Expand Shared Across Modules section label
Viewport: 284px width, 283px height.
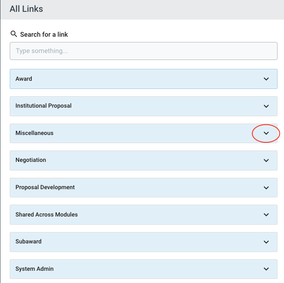click(46, 214)
